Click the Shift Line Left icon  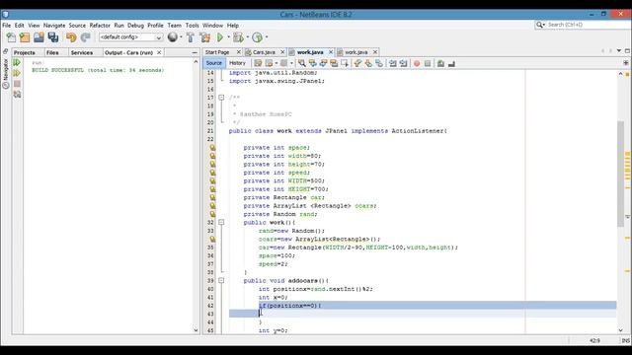pos(393,63)
